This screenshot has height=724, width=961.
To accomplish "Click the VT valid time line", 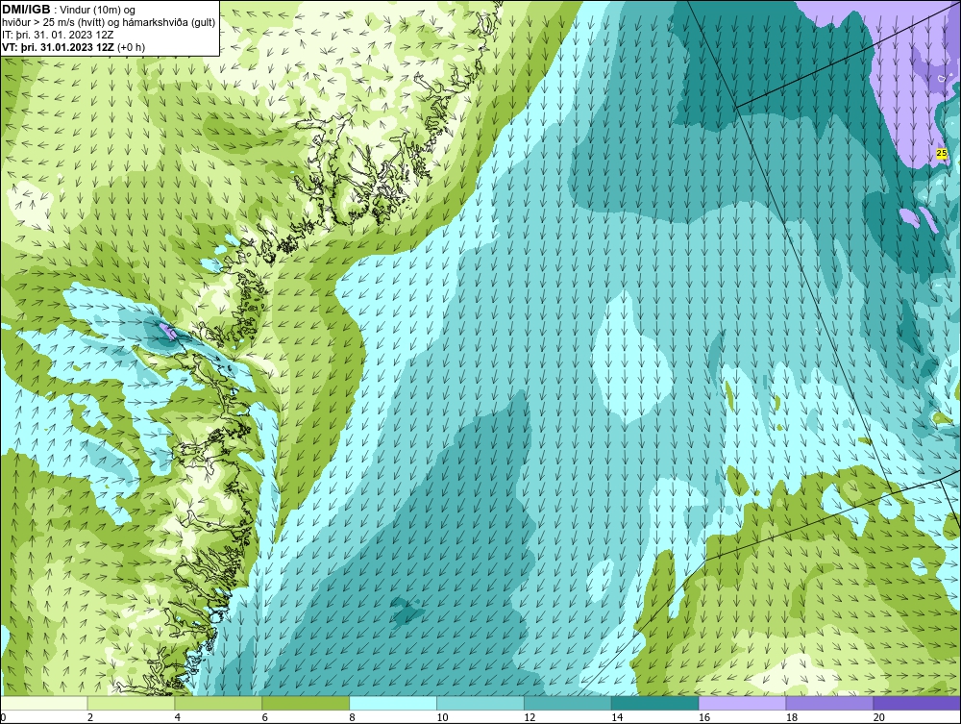I will (x=74, y=47).
